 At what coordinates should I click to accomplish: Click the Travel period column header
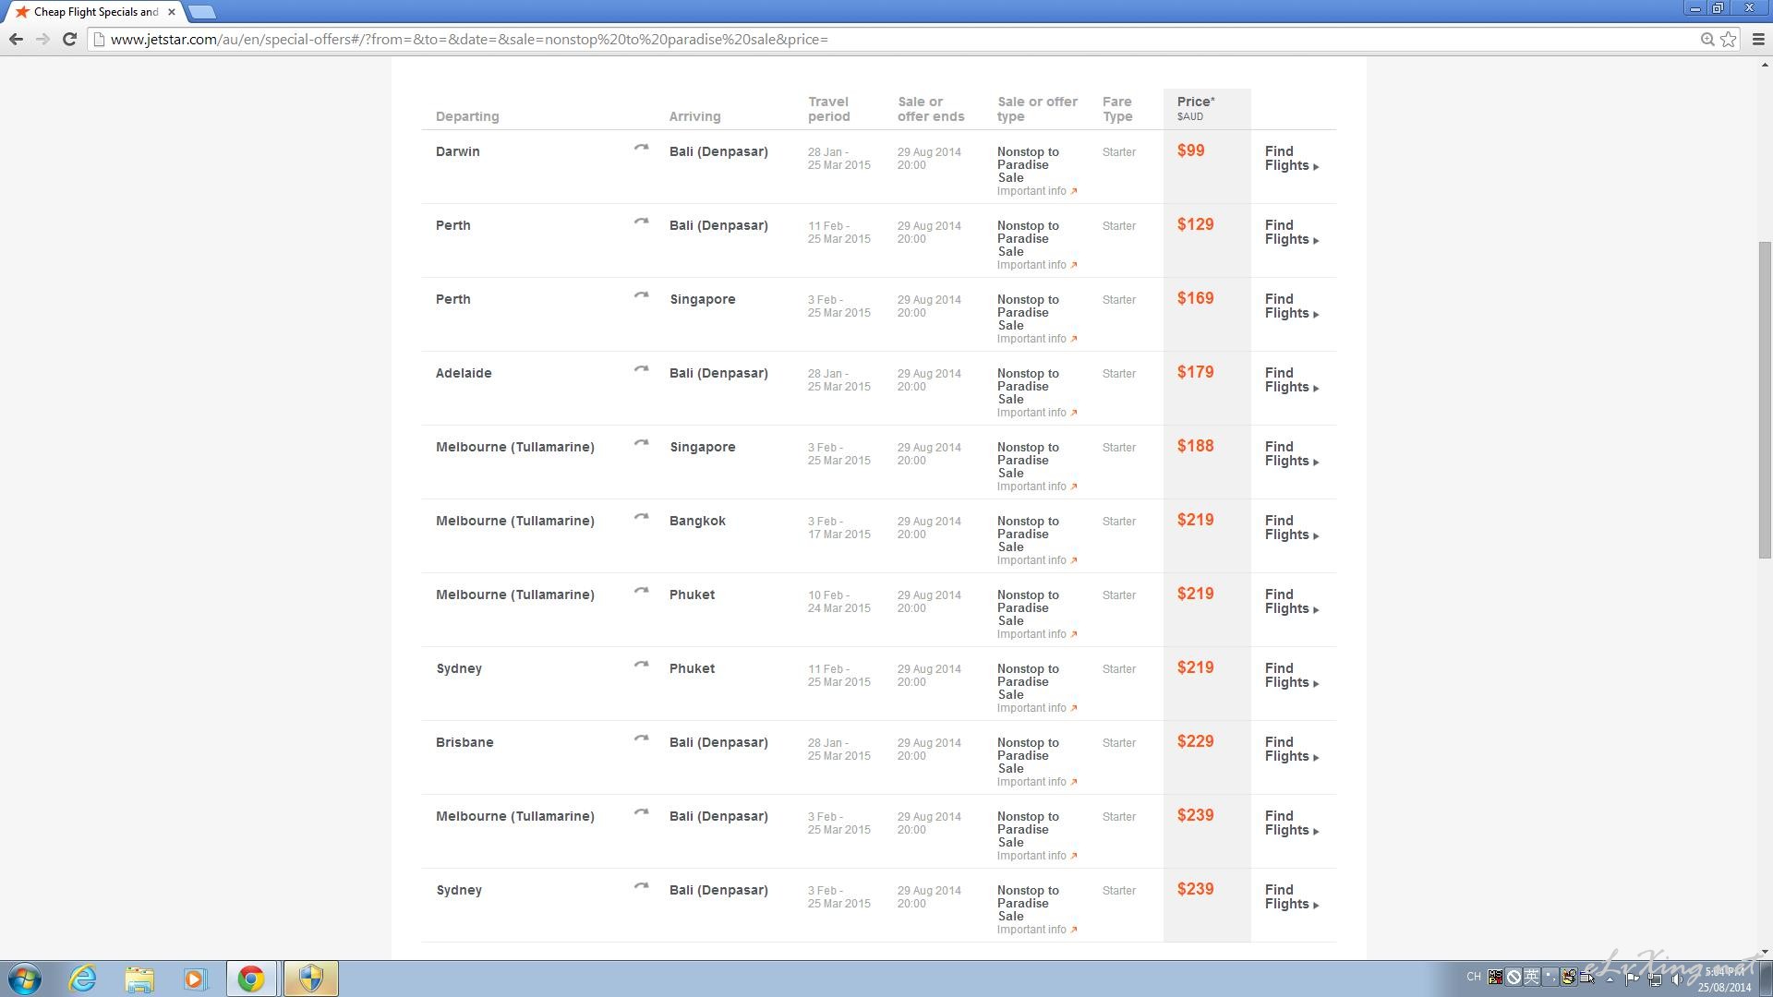pos(829,109)
